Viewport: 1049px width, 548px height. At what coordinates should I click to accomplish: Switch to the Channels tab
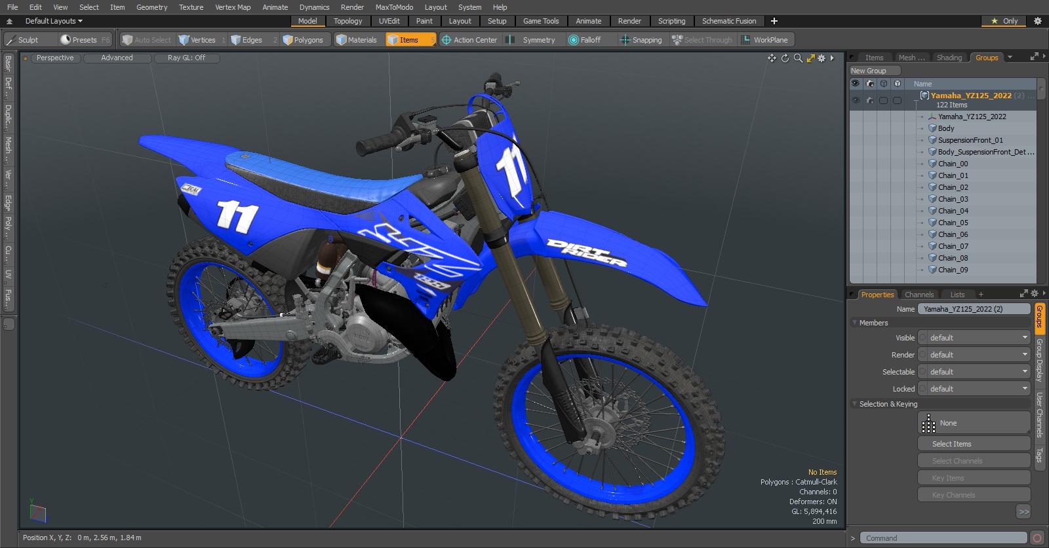tap(919, 295)
